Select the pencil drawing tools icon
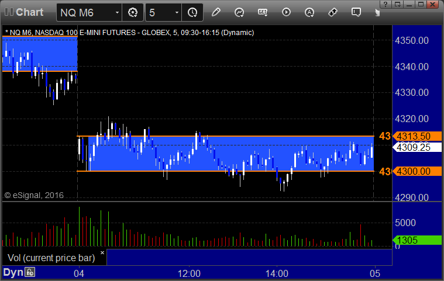This screenshot has height=281, width=444. tap(216, 12)
